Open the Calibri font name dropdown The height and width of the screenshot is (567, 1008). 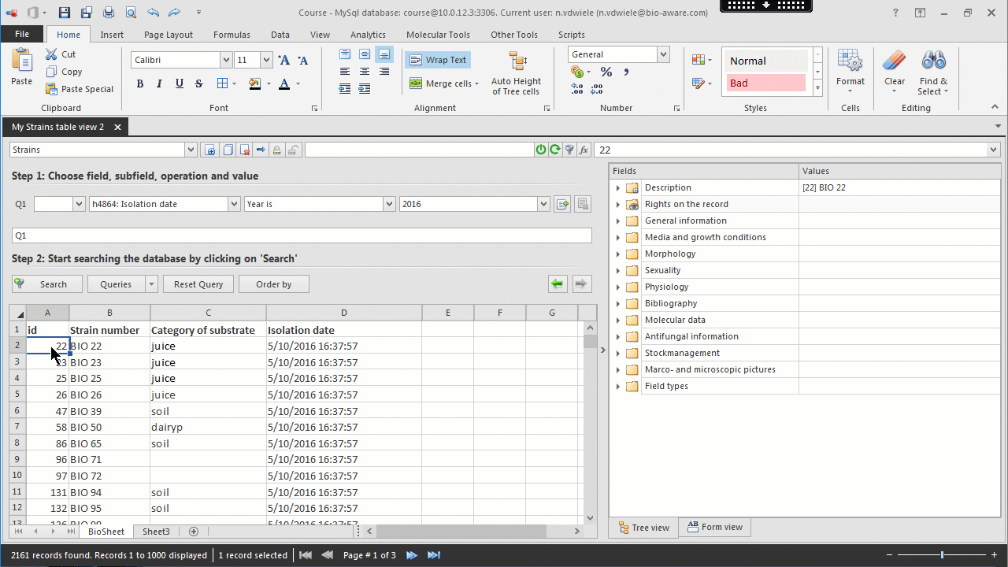(227, 60)
